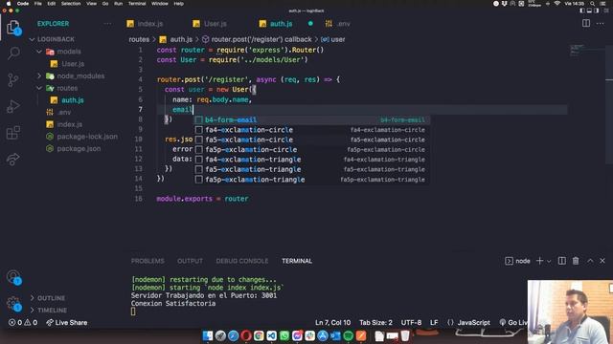Open Opera from the Dock
The height and width of the screenshot is (344, 613).
pos(246,335)
